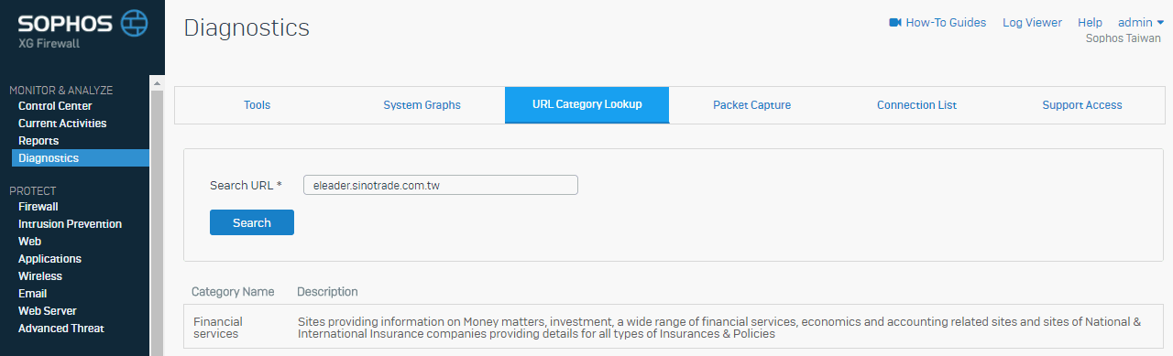1173x356 pixels.
Task: Click the blue Search button
Action: click(x=252, y=222)
